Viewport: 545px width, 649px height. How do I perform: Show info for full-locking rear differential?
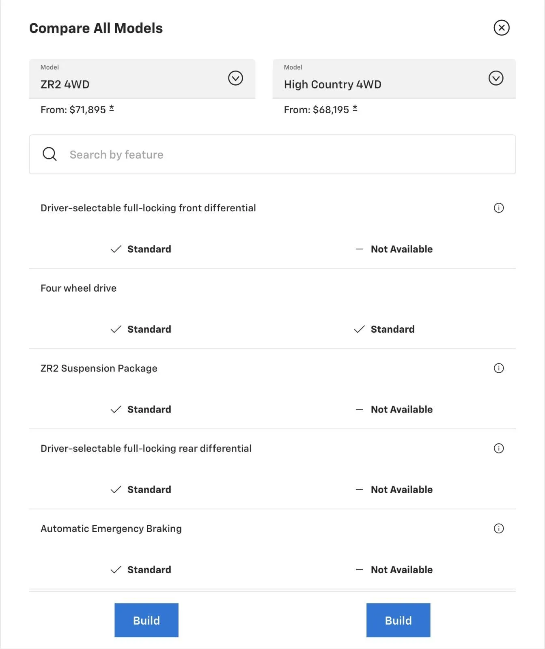click(499, 448)
